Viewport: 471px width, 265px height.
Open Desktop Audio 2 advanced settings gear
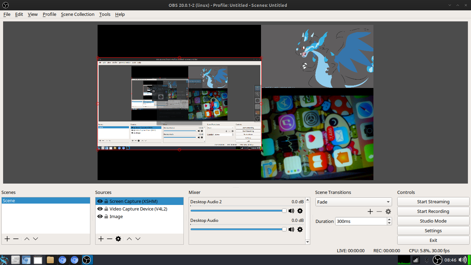tap(300, 210)
